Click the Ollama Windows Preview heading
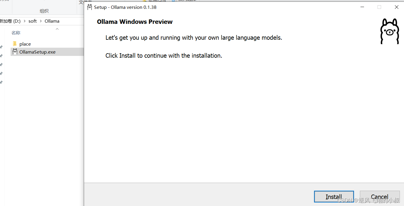This screenshot has width=404, height=206. [135, 22]
